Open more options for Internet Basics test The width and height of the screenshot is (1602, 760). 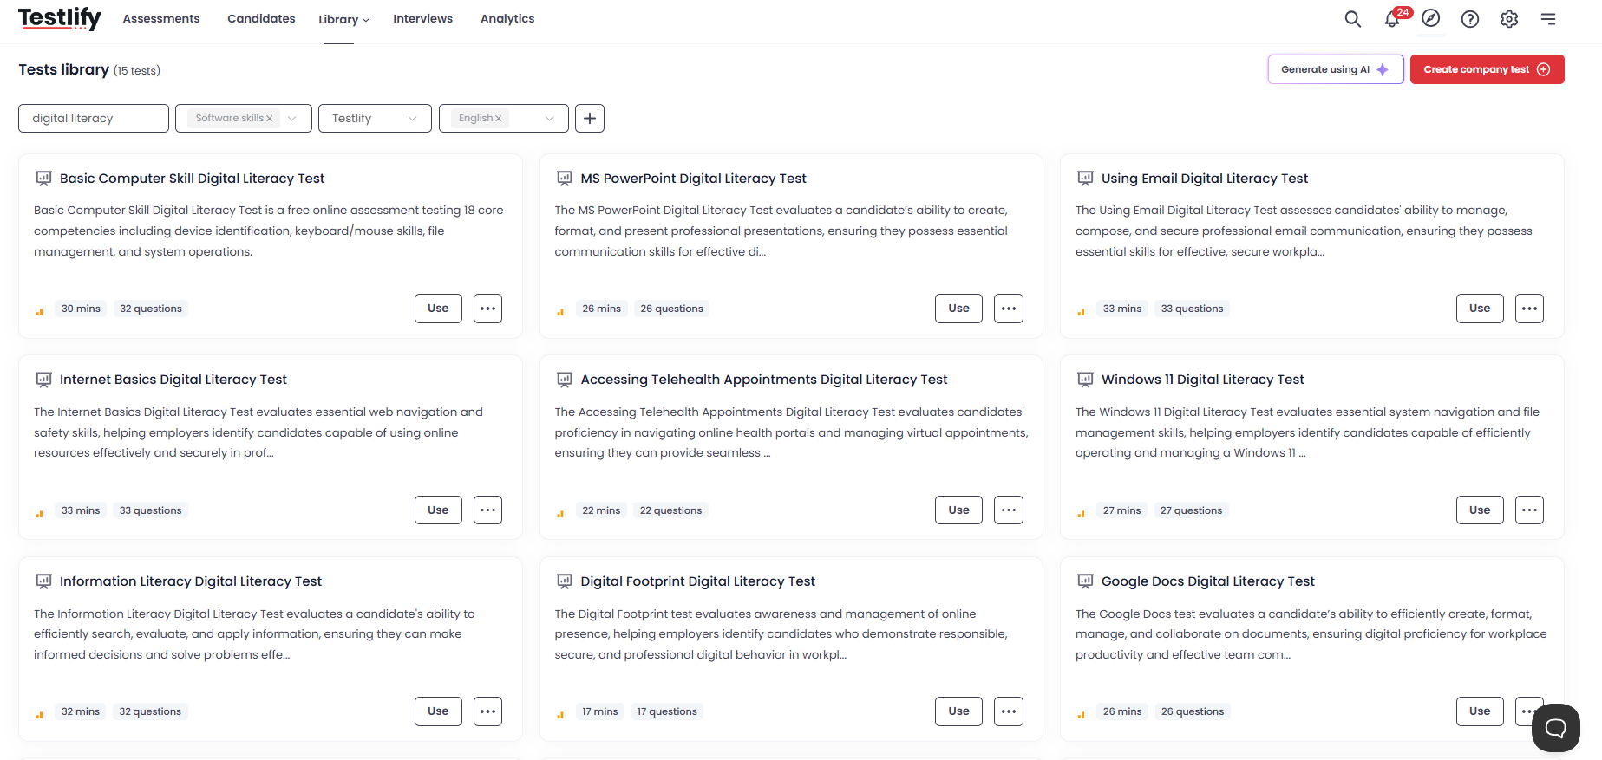487,510
